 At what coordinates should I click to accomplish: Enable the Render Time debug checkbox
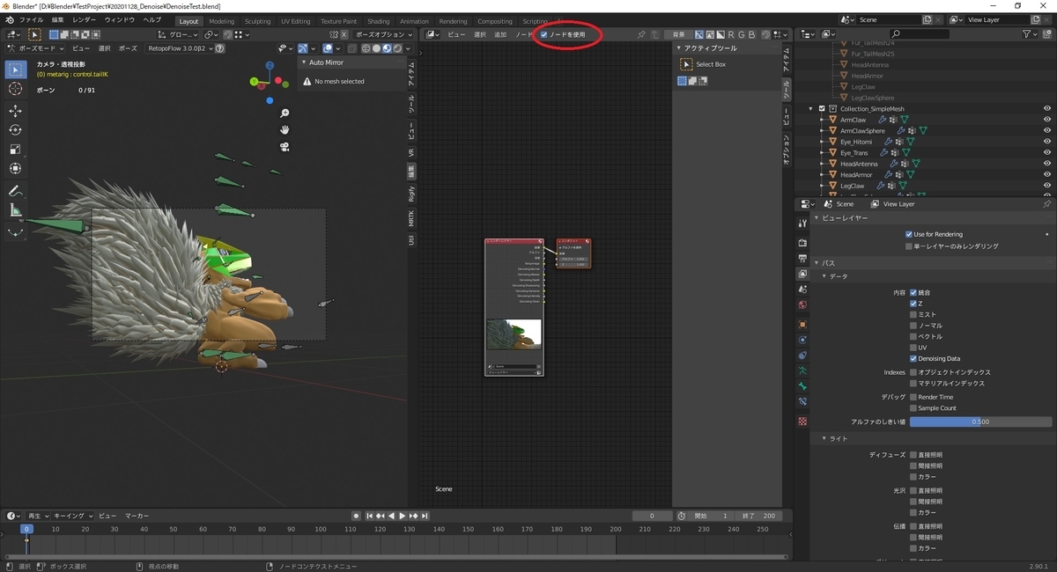913,397
